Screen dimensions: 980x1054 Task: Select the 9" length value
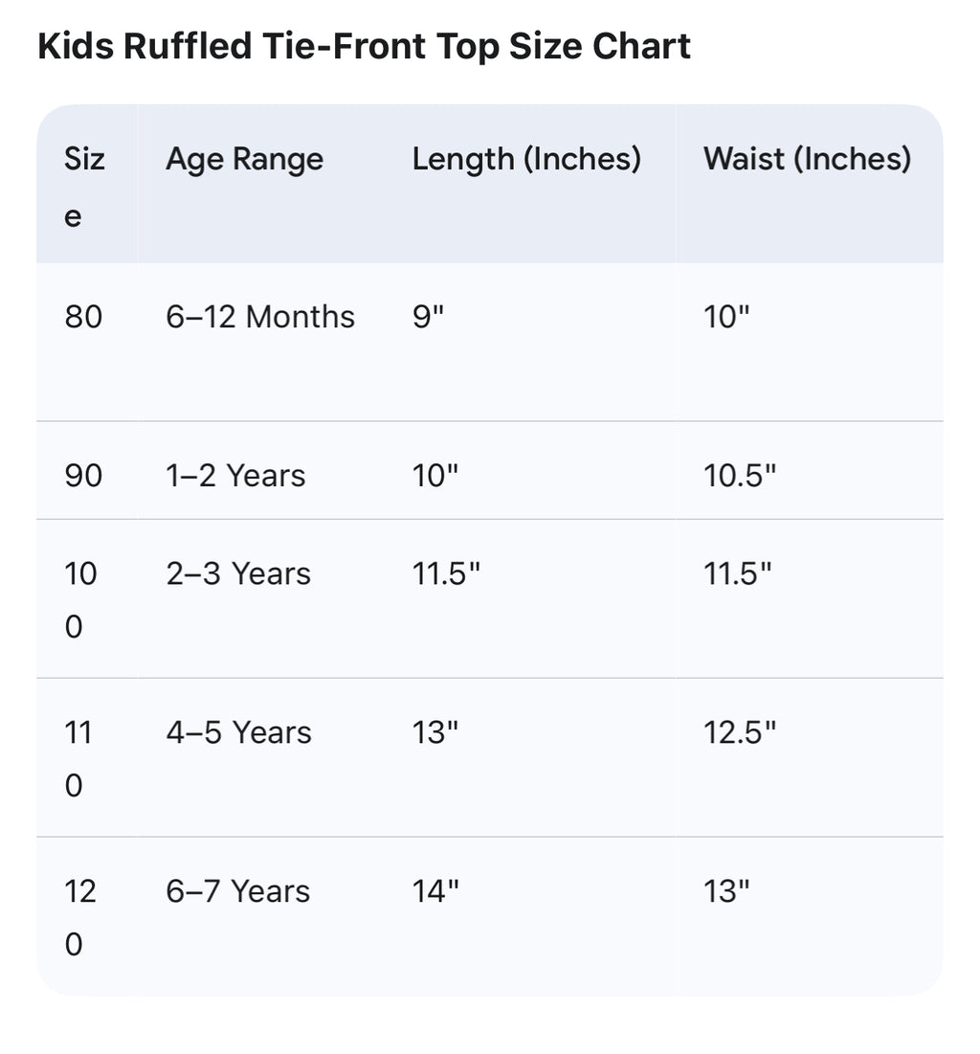pos(430,317)
